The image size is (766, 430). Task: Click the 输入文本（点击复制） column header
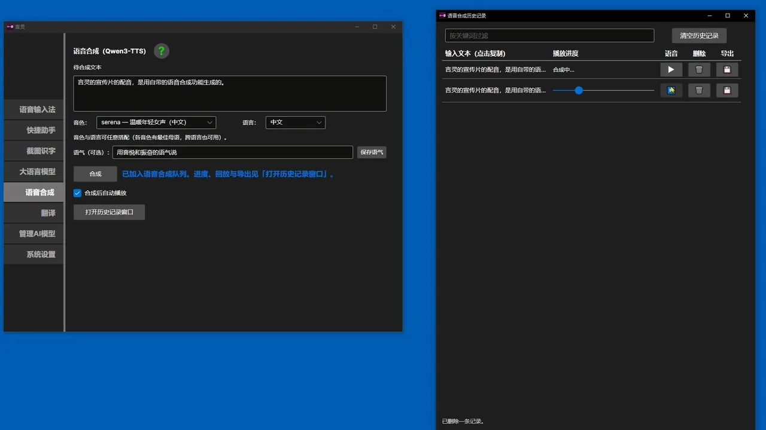[475, 54]
